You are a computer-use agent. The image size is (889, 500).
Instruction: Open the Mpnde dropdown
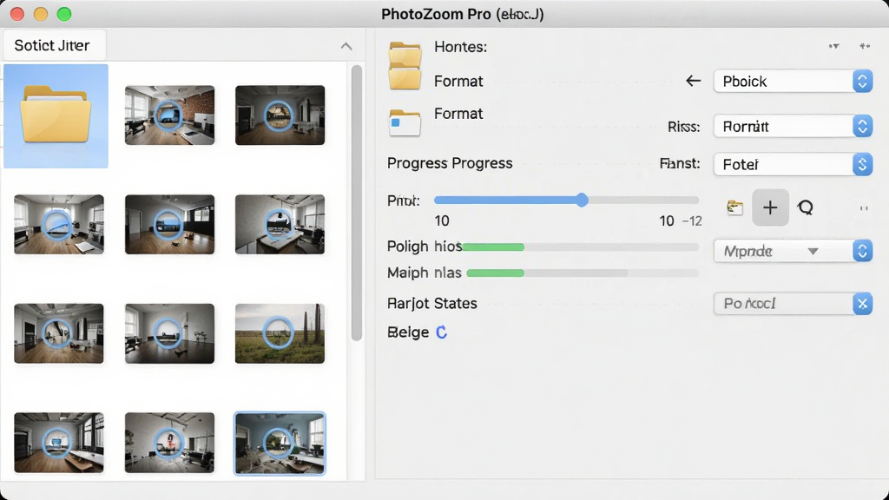pos(793,251)
